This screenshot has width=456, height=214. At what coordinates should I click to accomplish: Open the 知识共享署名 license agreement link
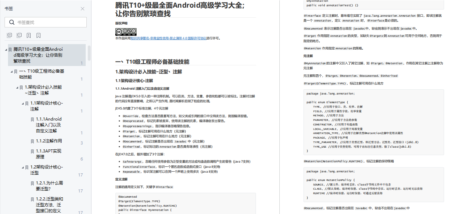[x=168, y=38]
